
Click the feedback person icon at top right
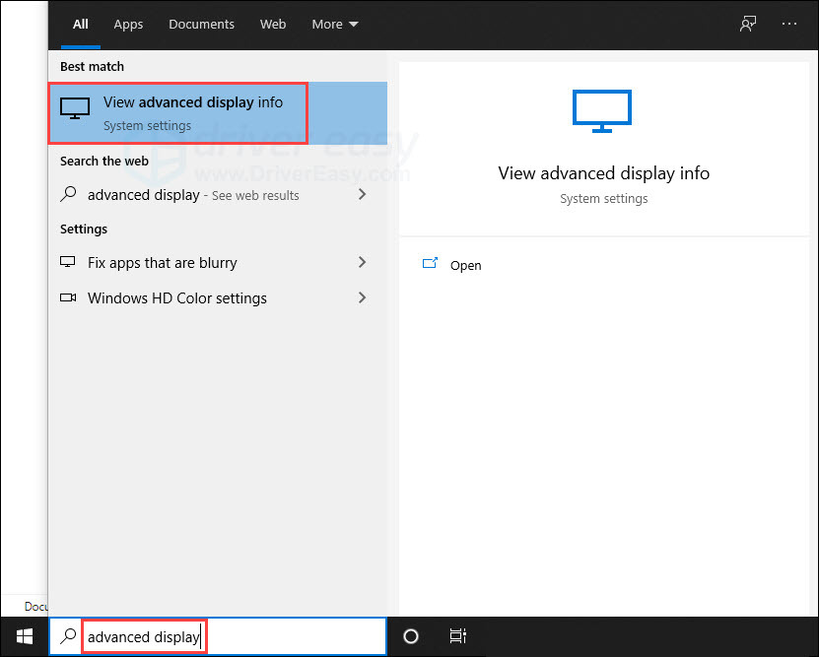747,24
